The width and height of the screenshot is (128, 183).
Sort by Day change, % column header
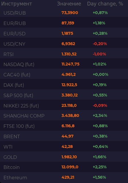point(105,4)
